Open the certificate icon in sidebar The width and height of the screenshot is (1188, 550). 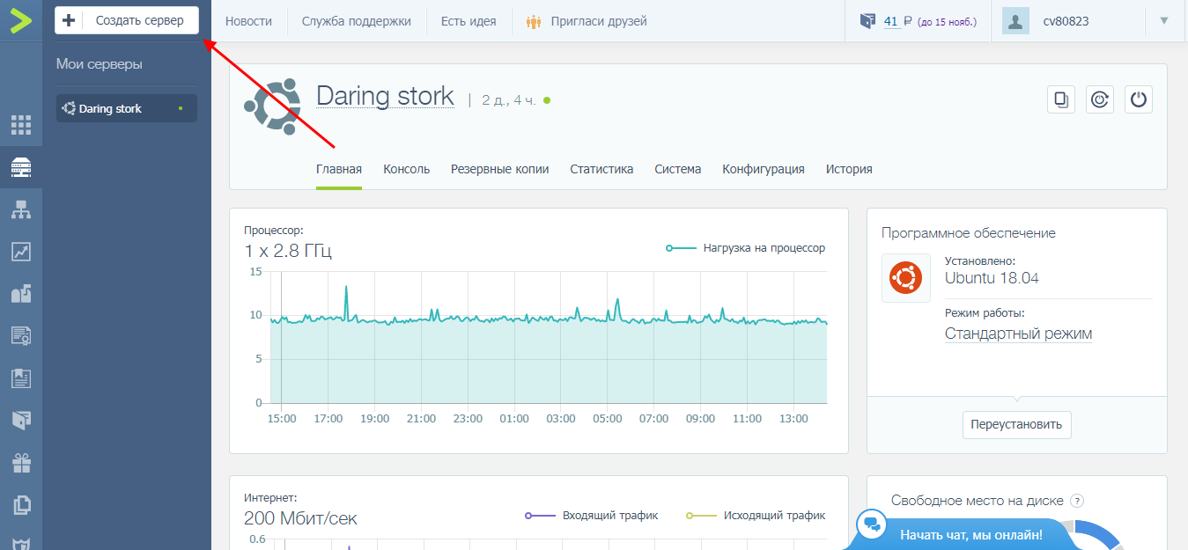click(x=21, y=335)
